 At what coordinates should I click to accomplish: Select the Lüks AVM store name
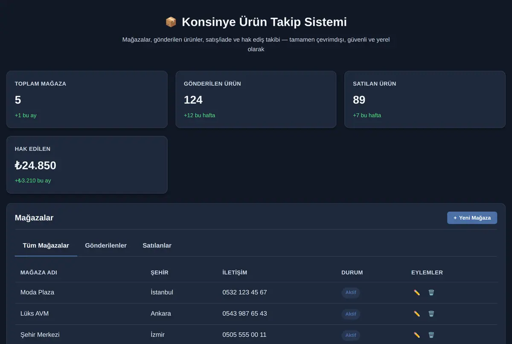[35, 313]
